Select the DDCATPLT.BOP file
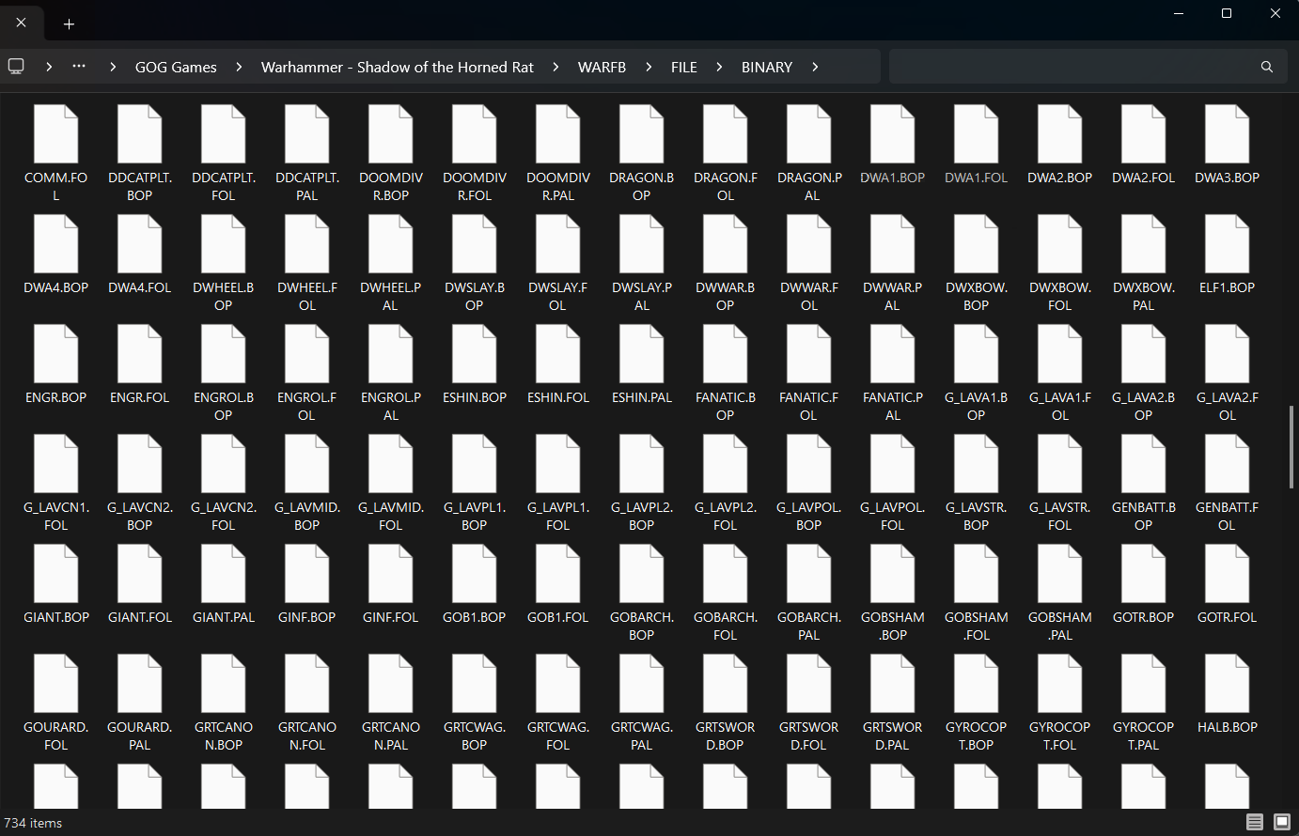This screenshot has height=836, width=1299. pos(140,153)
